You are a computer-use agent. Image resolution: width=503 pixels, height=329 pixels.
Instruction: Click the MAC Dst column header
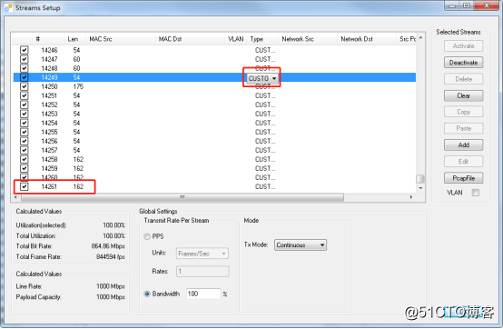190,39
